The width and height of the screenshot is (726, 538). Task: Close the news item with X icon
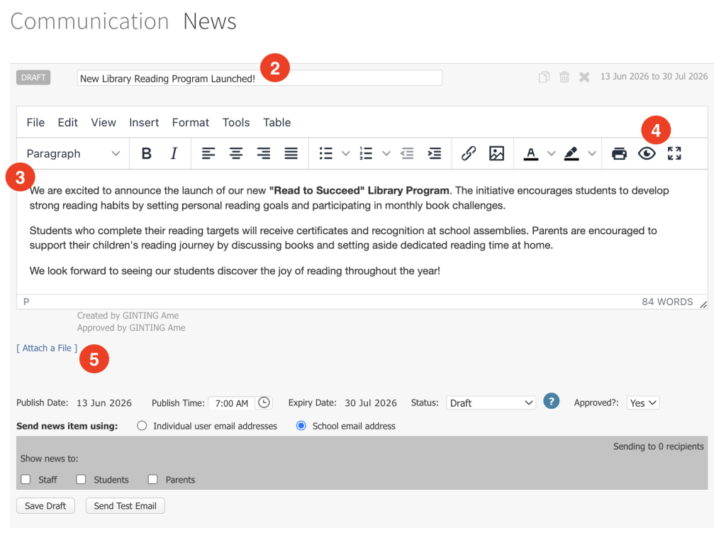[x=584, y=77]
